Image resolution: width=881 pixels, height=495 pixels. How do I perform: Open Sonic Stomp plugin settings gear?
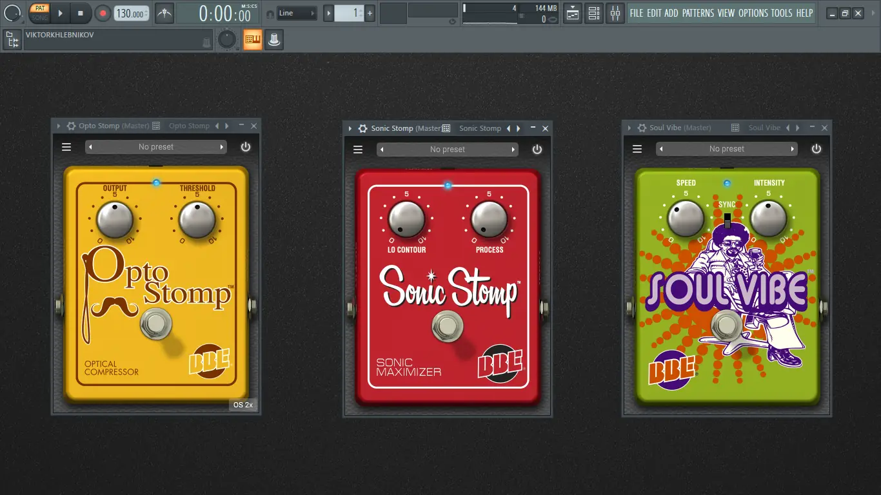coord(363,129)
